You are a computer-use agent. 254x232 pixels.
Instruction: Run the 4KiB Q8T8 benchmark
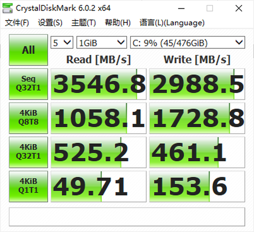click(28, 118)
